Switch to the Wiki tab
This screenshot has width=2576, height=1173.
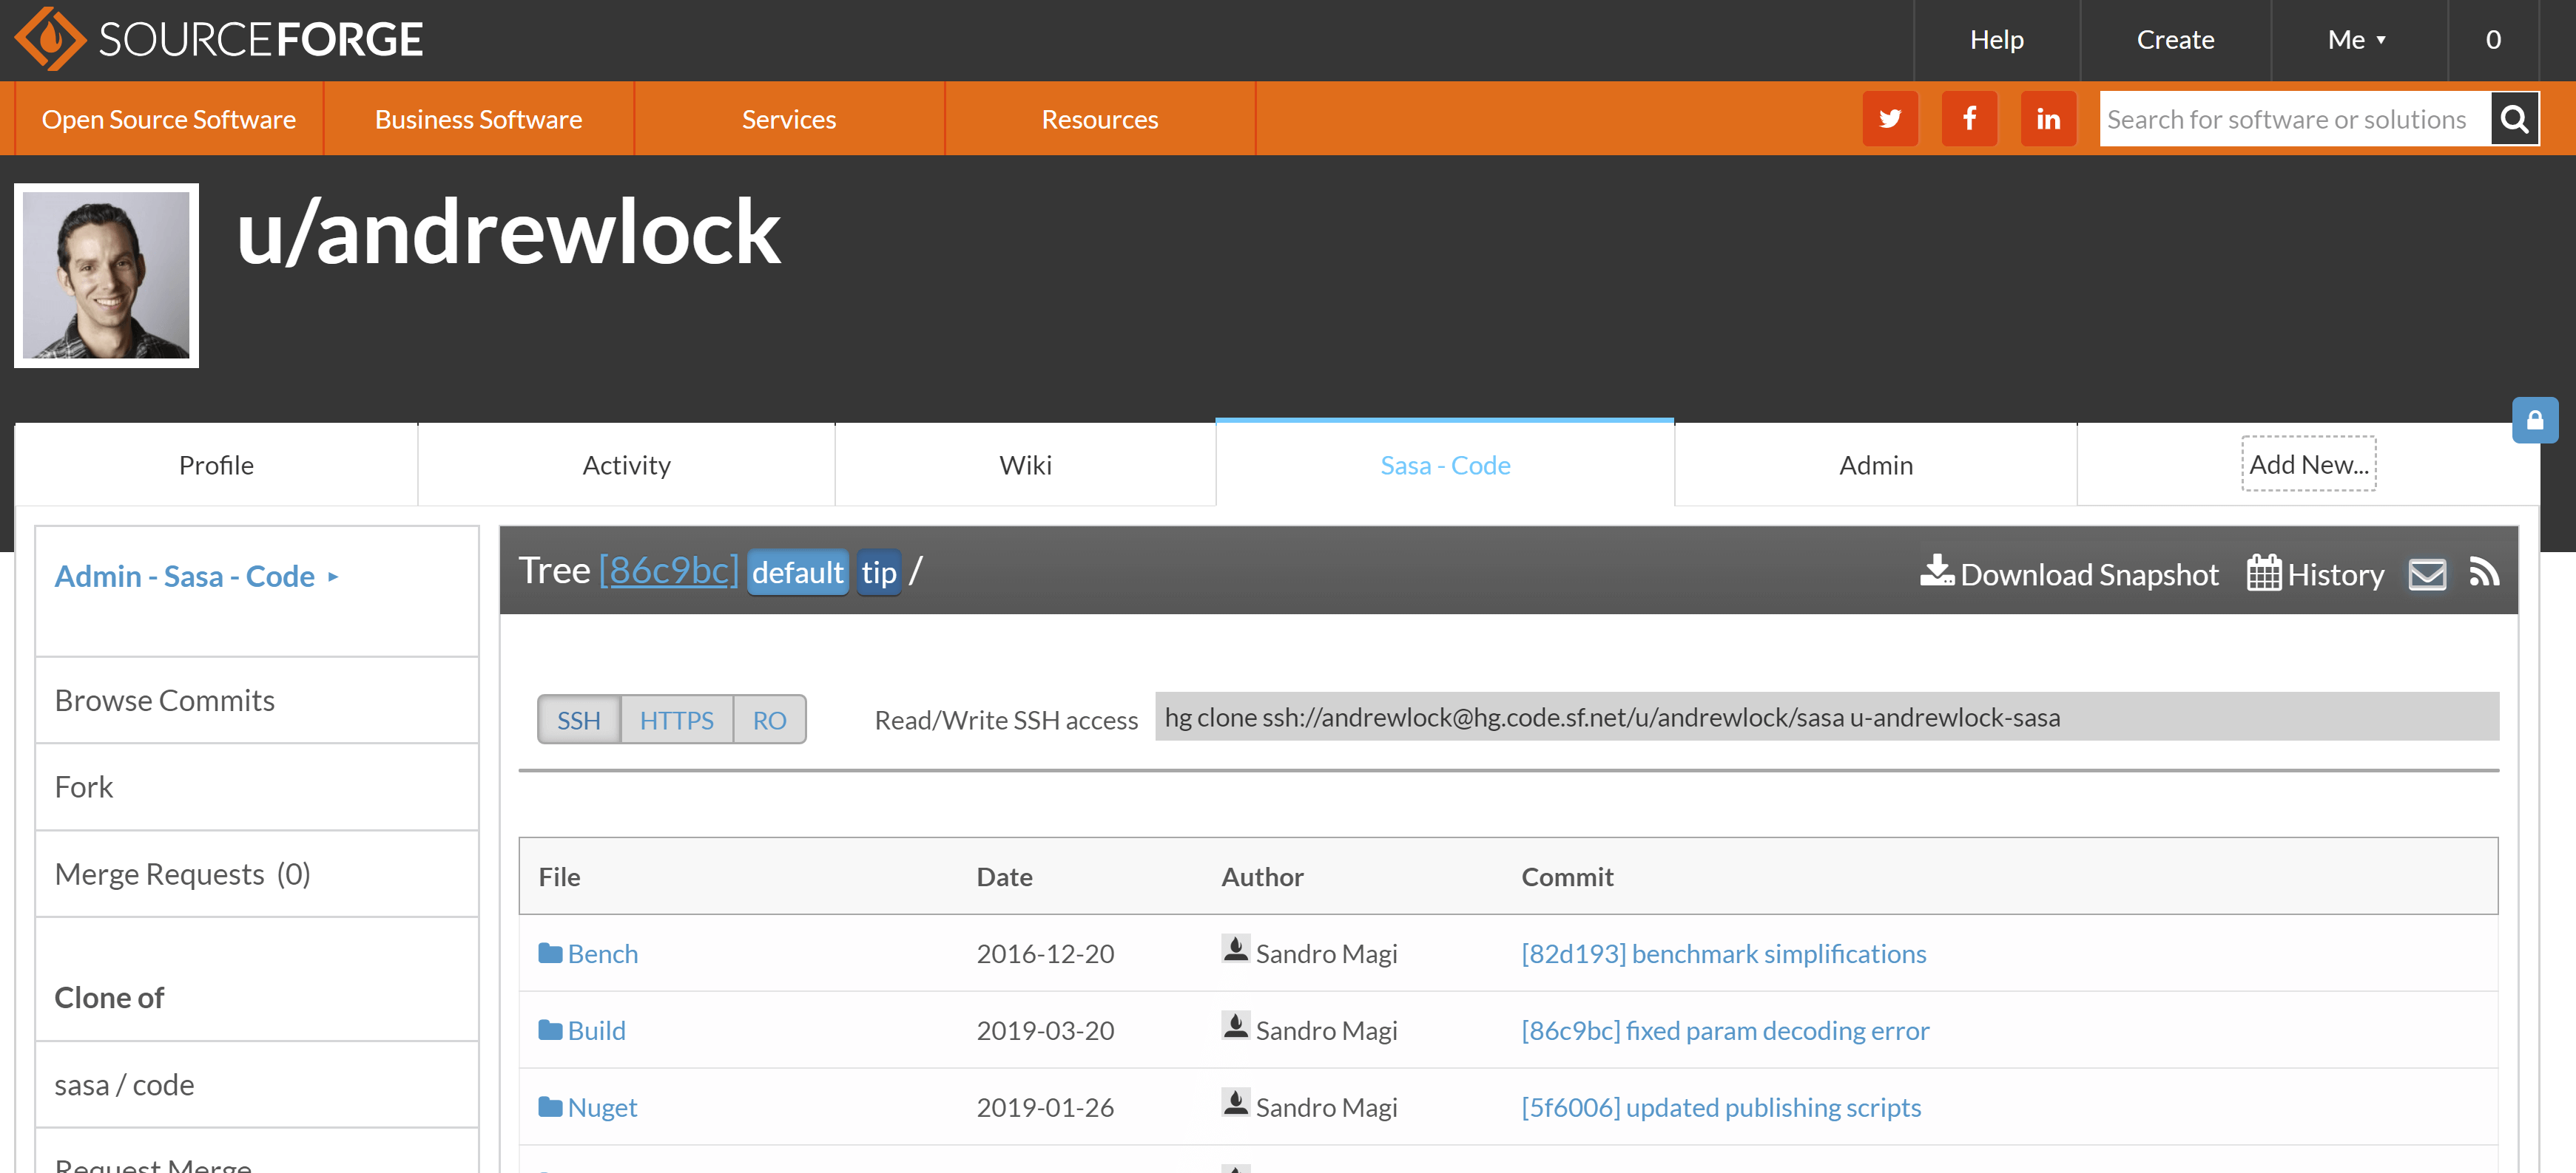coord(1025,465)
